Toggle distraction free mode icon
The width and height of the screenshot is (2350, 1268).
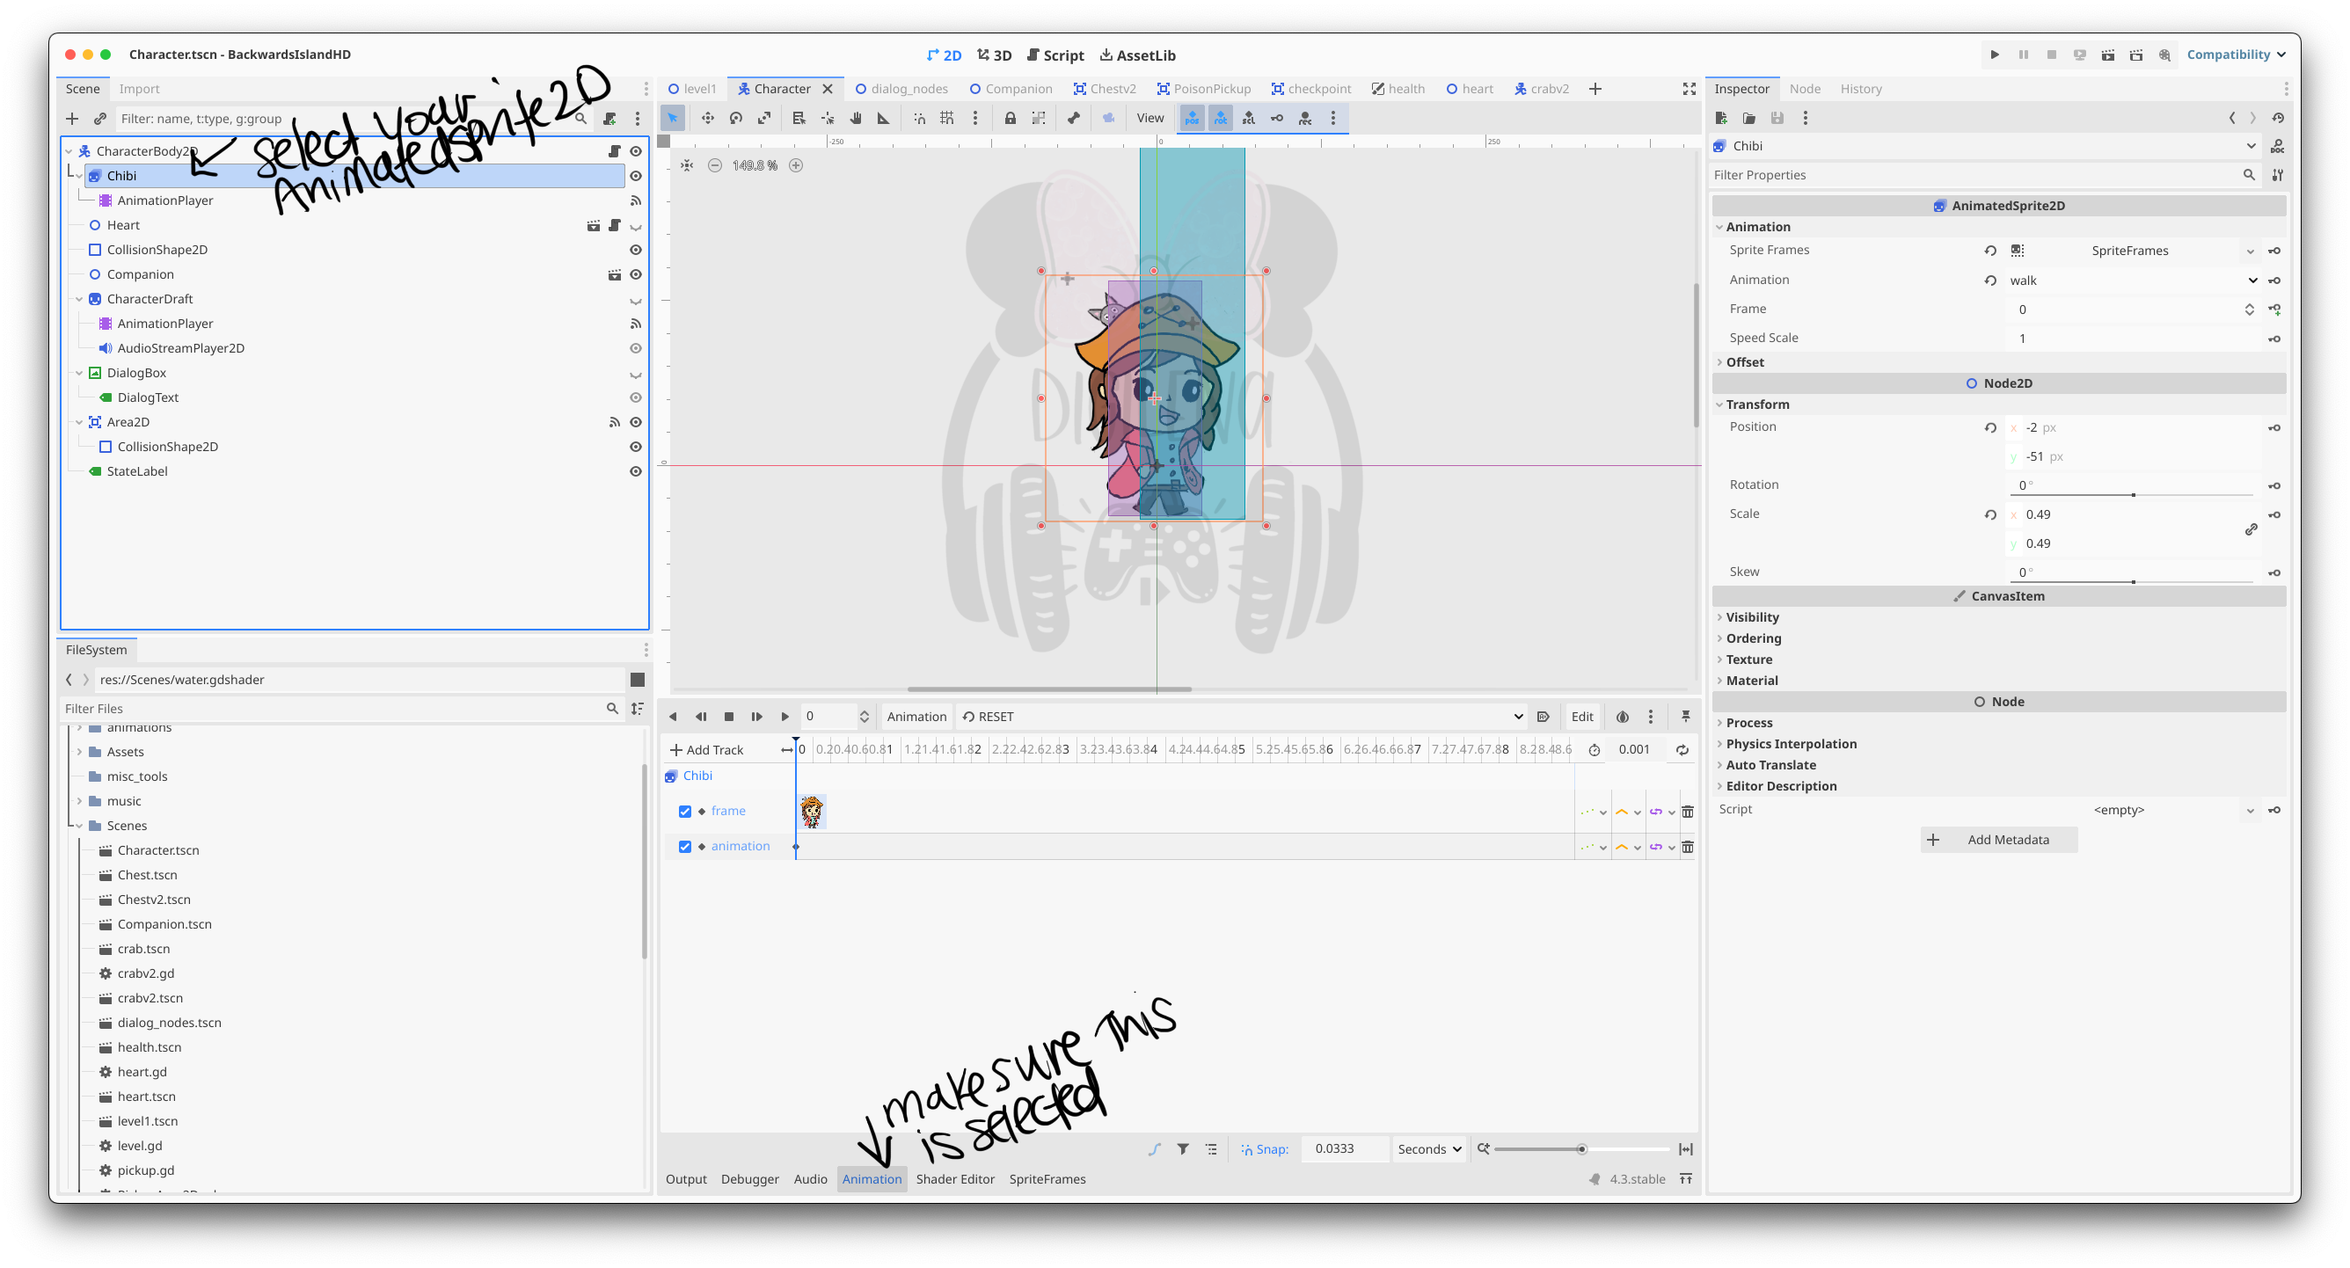pyautogui.click(x=1689, y=89)
